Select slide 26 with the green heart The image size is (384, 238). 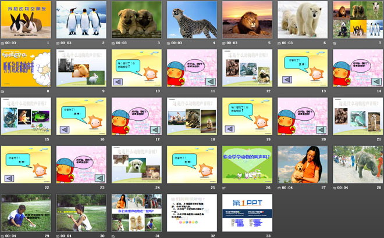coord(247,165)
